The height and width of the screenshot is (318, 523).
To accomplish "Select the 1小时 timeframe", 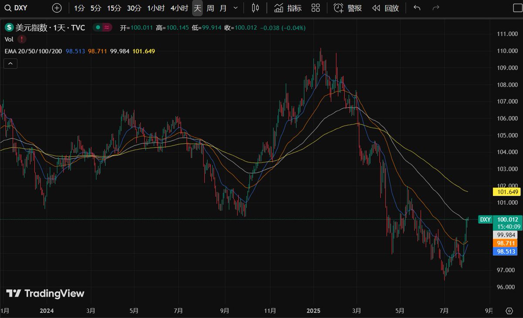I will (x=156, y=8).
